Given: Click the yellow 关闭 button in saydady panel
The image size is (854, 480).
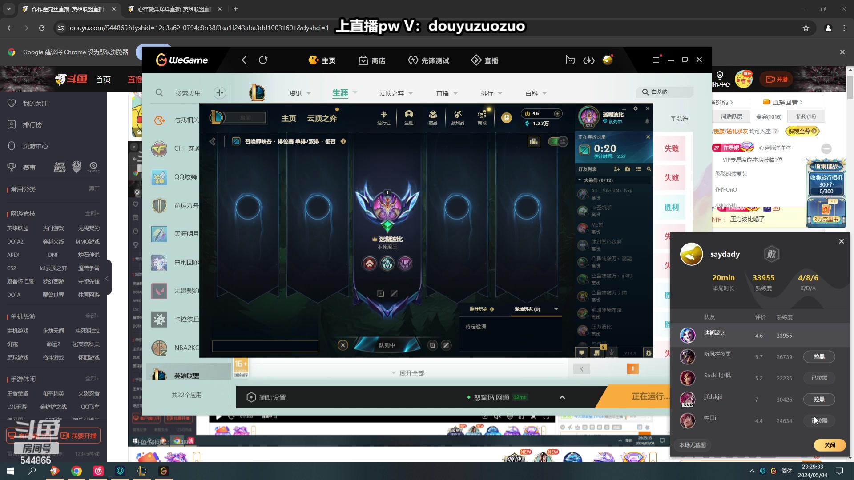Looking at the screenshot, I should click(x=830, y=445).
